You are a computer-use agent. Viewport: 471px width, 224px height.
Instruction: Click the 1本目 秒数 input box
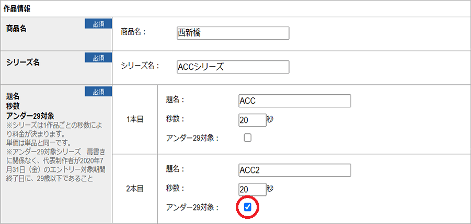pos(252,119)
